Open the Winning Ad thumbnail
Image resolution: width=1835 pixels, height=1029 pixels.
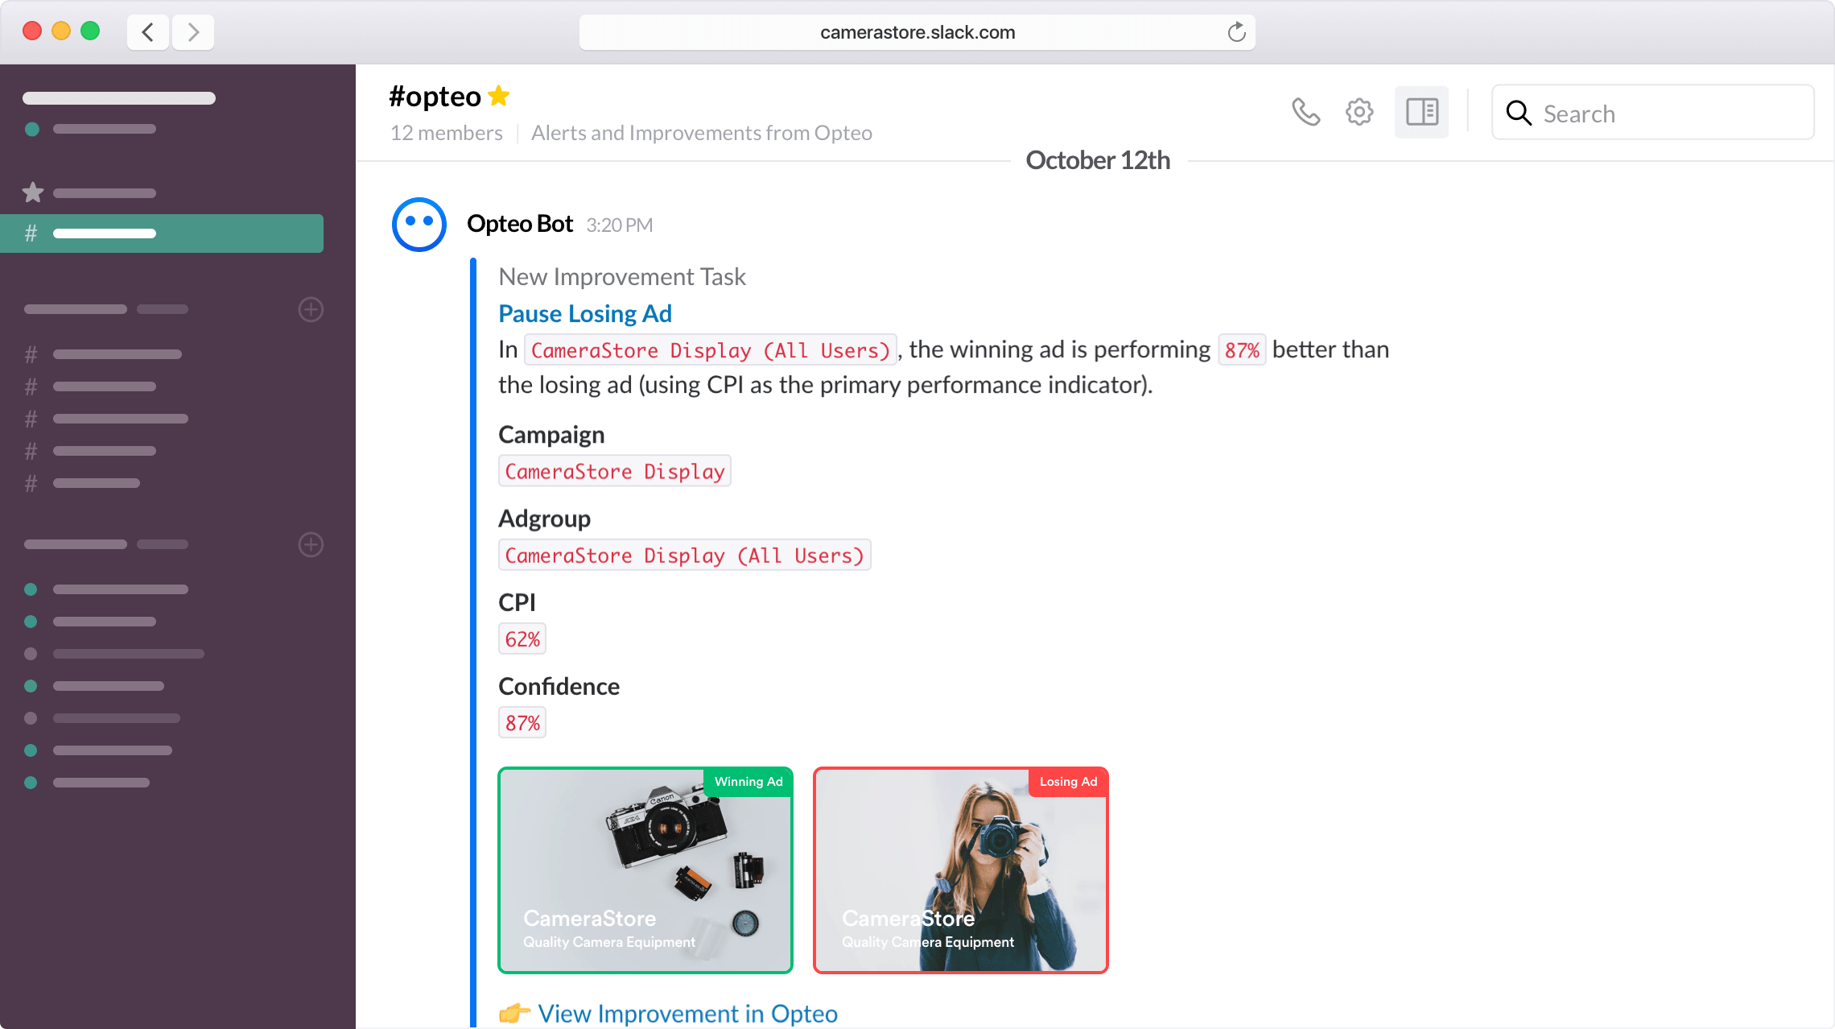(x=645, y=870)
